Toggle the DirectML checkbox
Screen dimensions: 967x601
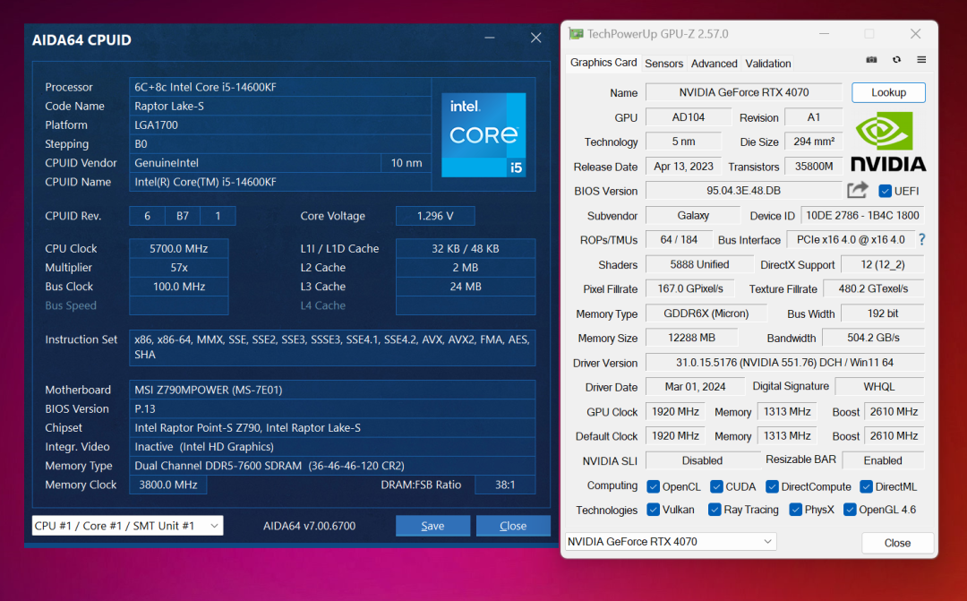[866, 487]
